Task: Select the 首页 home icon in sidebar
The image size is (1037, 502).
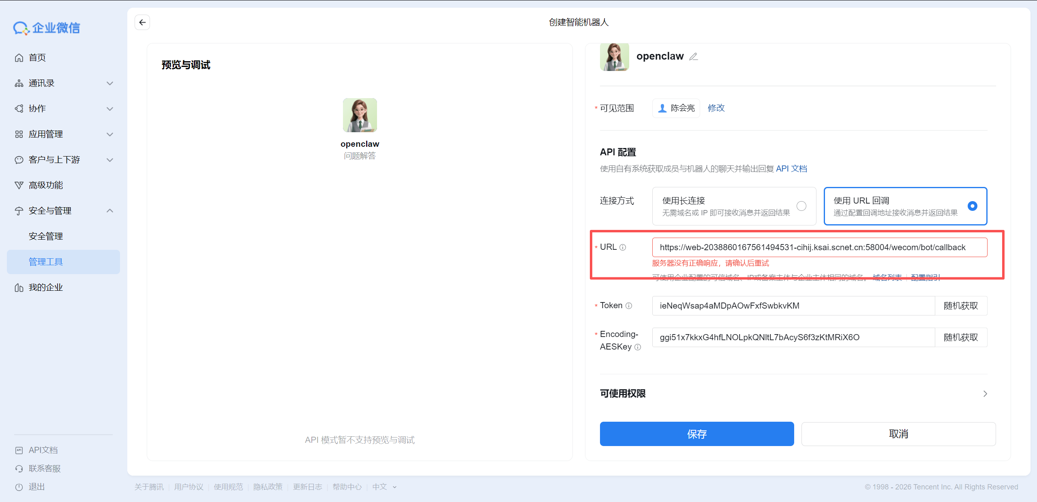Action: [x=19, y=58]
